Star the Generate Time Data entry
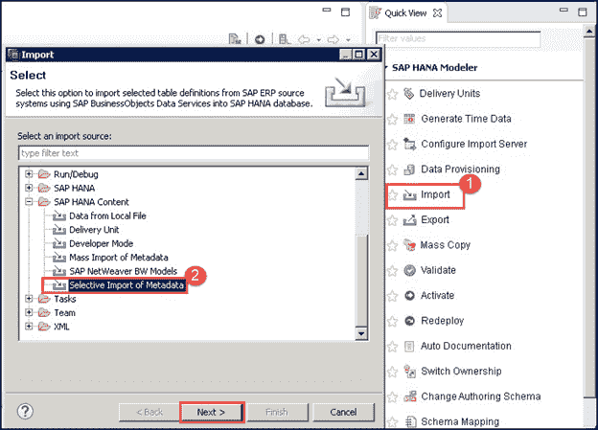Viewport: 598px width, 430px height. 393,120
